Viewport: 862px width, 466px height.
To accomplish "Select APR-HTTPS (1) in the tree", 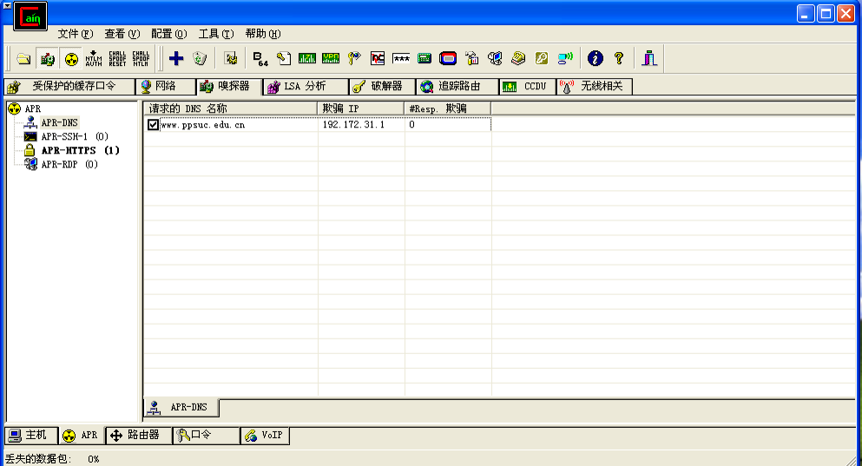I will (x=80, y=150).
